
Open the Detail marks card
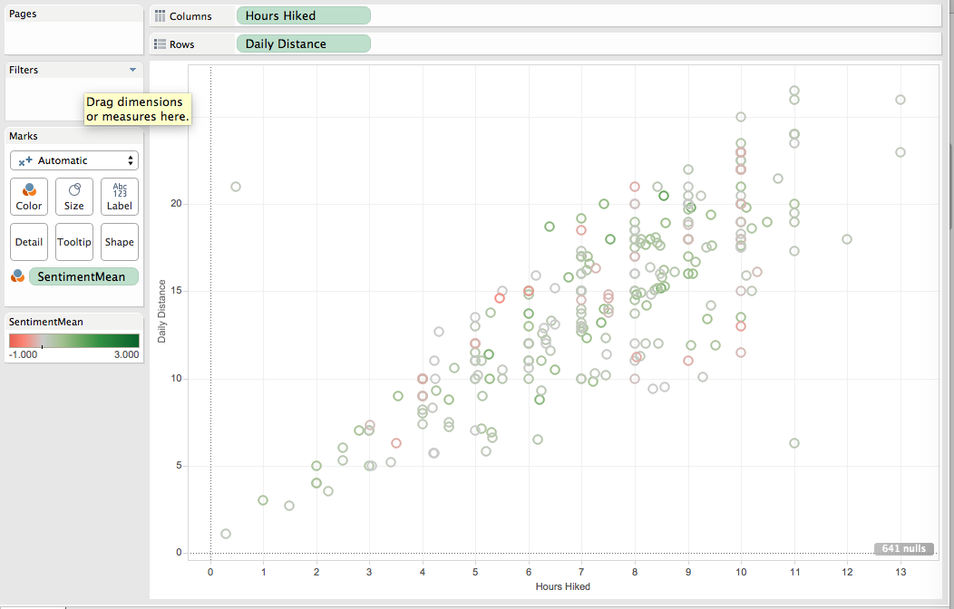click(29, 242)
